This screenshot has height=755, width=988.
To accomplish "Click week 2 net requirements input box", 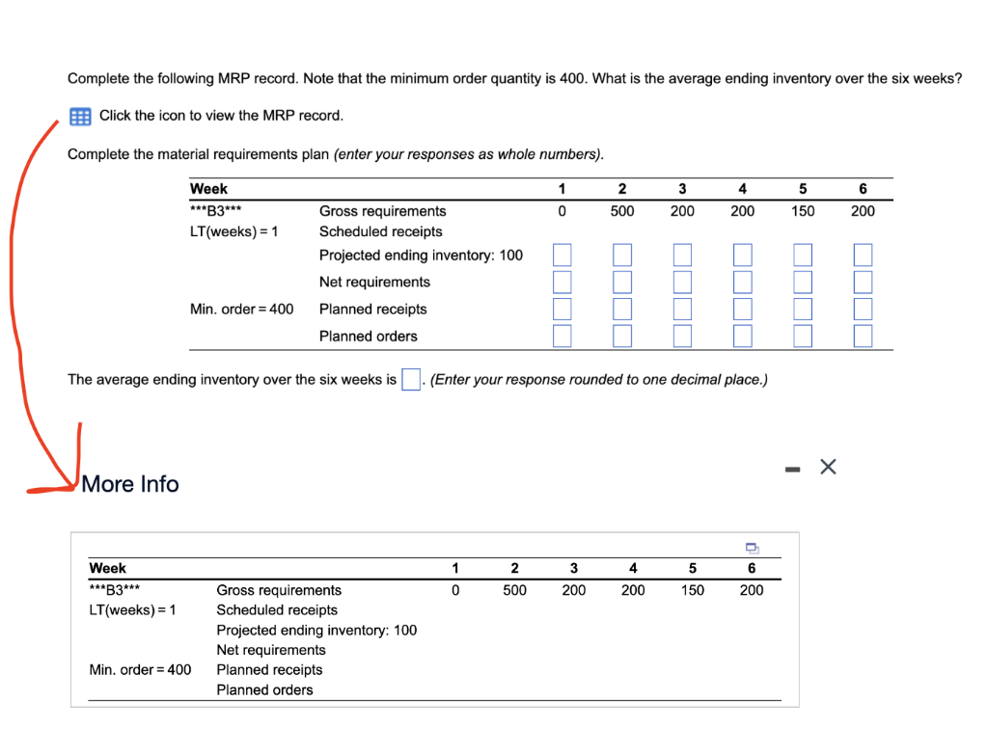I will [x=621, y=282].
